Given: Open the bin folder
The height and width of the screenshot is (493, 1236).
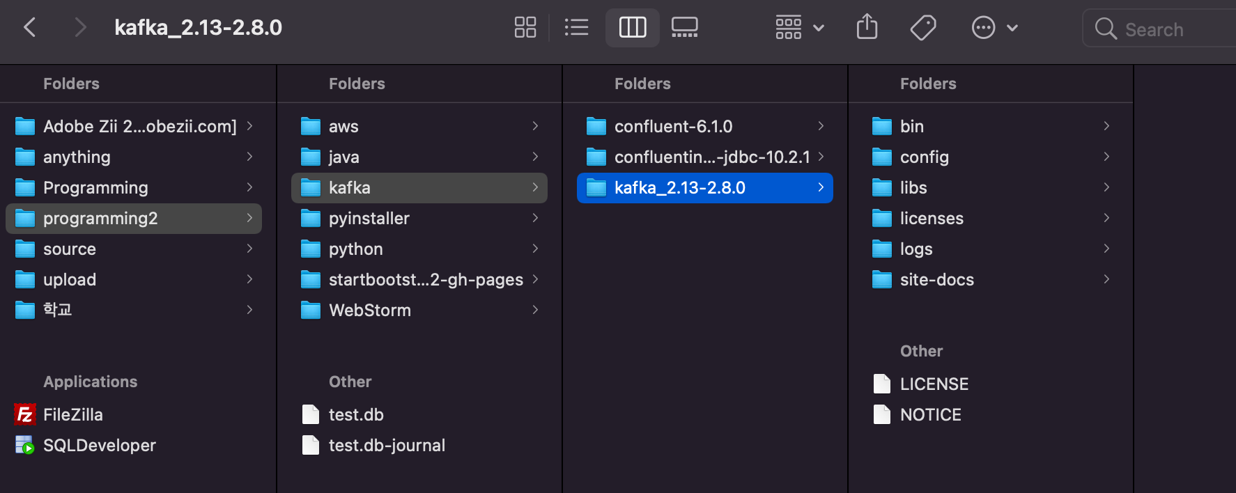Looking at the screenshot, I should tap(991, 126).
